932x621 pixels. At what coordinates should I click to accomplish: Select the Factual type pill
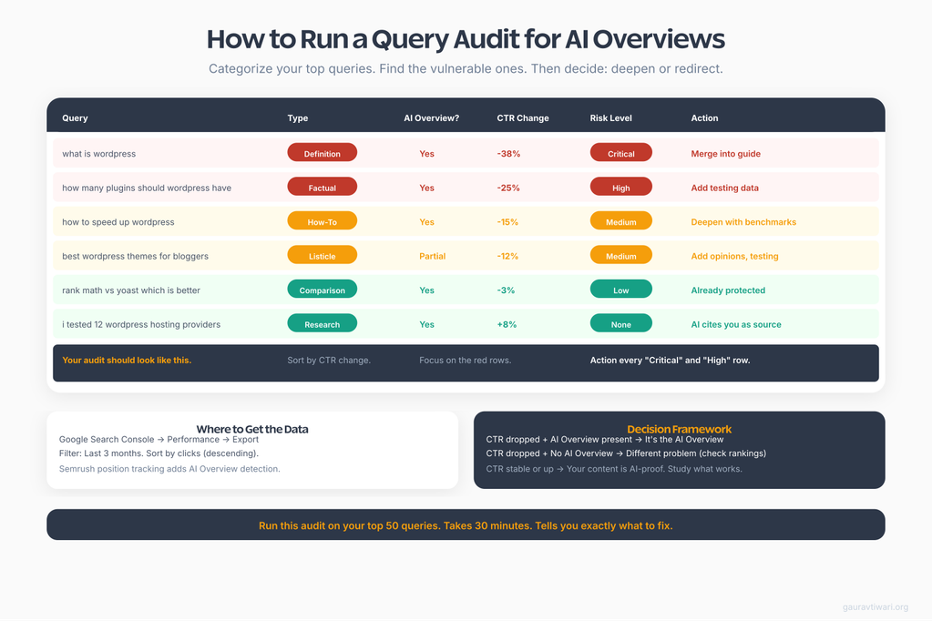pyautogui.click(x=322, y=188)
